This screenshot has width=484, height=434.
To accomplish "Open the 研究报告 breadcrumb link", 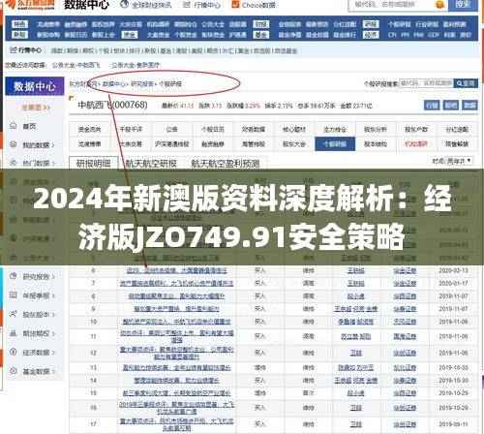I will tap(142, 84).
